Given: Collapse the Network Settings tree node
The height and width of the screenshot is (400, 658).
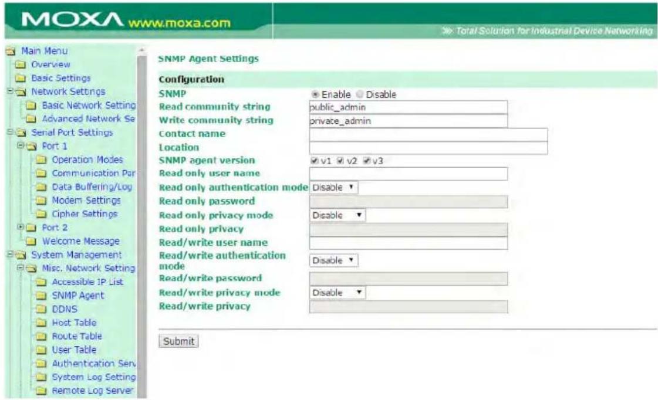Looking at the screenshot, I should [9, 91].
